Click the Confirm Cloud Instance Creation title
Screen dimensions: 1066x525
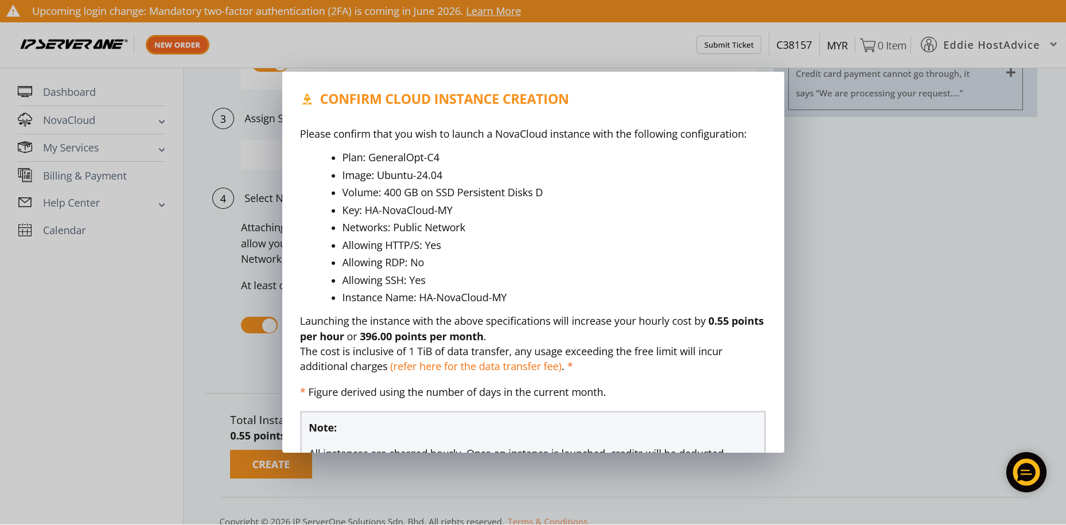tap(444, 99)
